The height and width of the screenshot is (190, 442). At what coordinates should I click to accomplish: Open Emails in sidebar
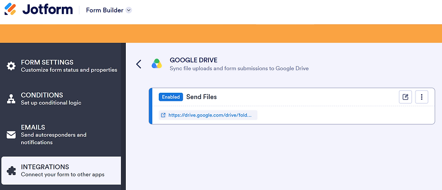tap(61, 135)
